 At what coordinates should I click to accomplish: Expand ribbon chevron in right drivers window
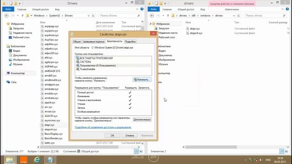[283, 9]
